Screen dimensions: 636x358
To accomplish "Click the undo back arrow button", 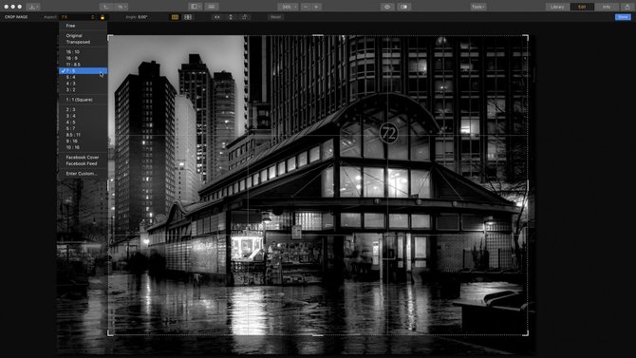I will click(x=106, y=7).
